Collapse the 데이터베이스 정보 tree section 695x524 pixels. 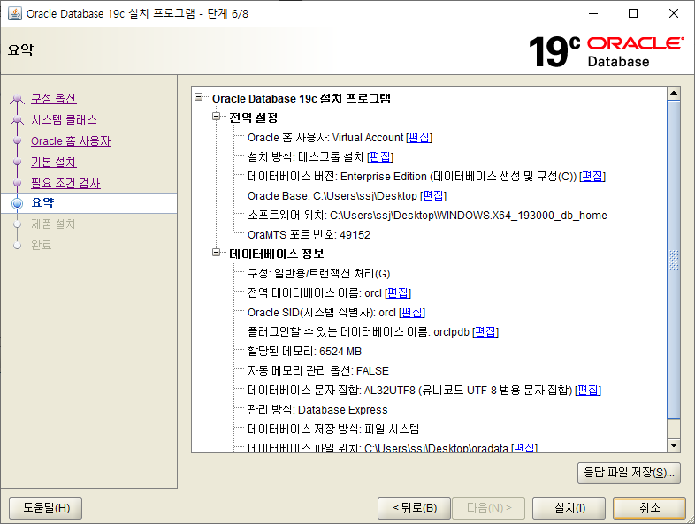tap(217, 252)
